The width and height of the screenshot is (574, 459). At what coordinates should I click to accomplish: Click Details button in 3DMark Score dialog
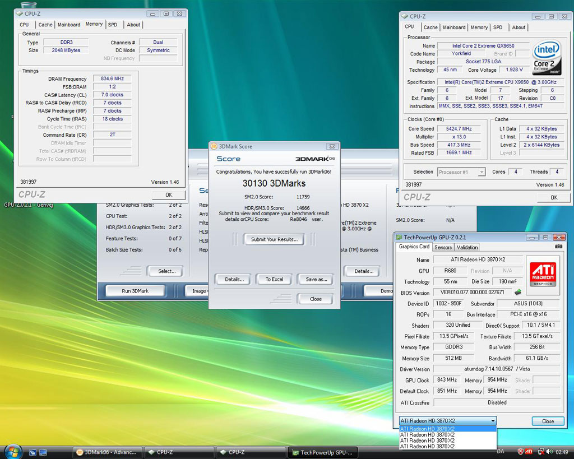234,279
